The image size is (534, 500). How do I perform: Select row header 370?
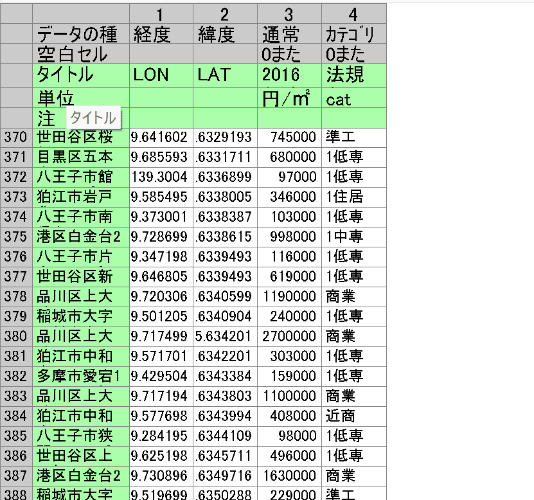[x=16, y=138]
